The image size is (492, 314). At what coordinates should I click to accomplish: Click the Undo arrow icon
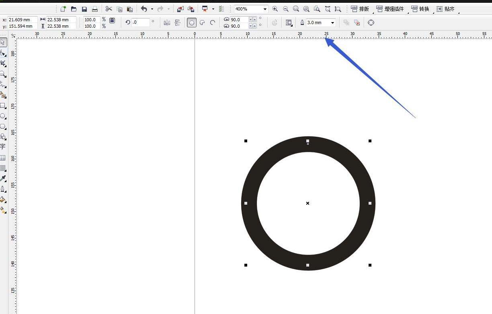[143, 9]
